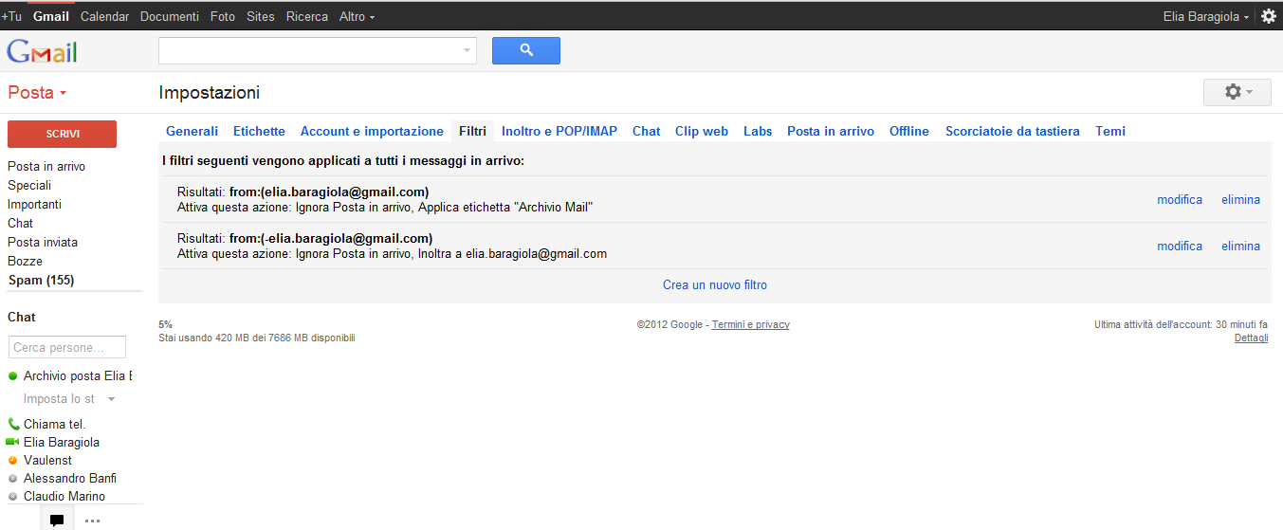Open the Impostazioni gear dropdown button

pyautogui.click(x=1237, y=92)
